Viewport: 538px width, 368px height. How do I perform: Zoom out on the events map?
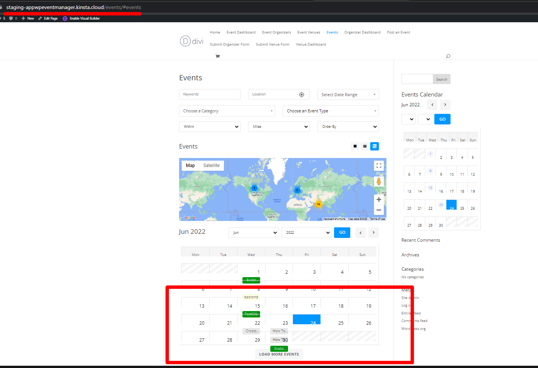pyautogui.click(x=379, y=210)
